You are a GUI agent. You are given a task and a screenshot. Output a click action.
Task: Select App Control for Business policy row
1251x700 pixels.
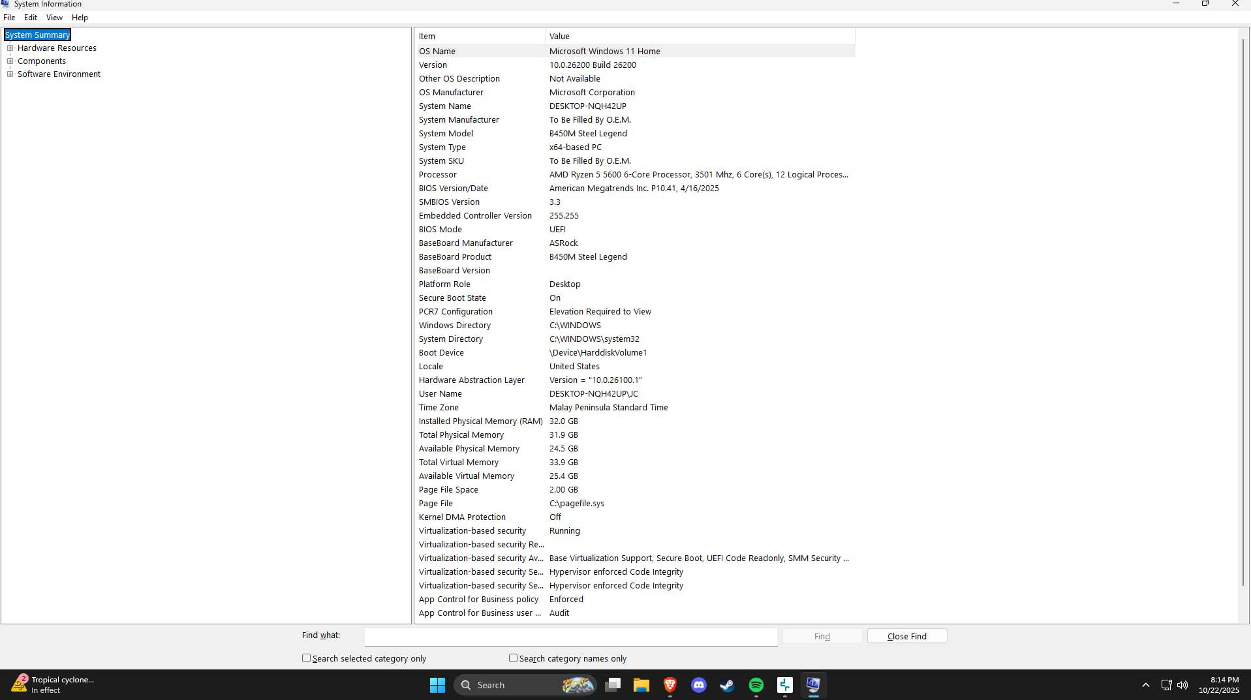[x=635, y=600]
